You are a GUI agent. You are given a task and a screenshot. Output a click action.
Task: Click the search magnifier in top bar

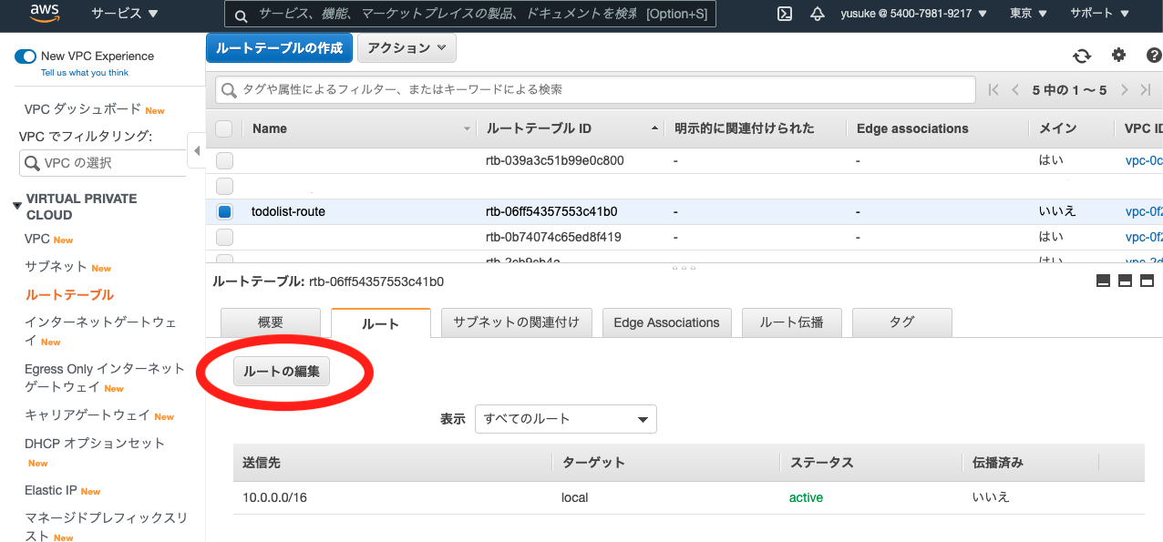click(241, 15)
